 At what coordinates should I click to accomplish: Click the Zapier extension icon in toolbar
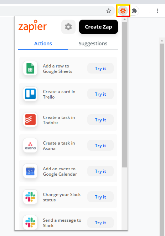pyautogui.click(x=123, y=11)
